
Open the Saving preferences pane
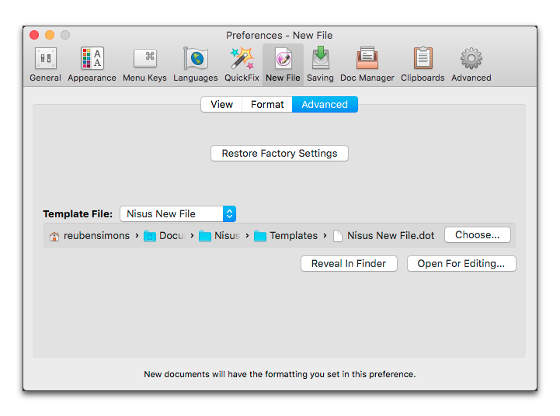[x=320, y=64]
